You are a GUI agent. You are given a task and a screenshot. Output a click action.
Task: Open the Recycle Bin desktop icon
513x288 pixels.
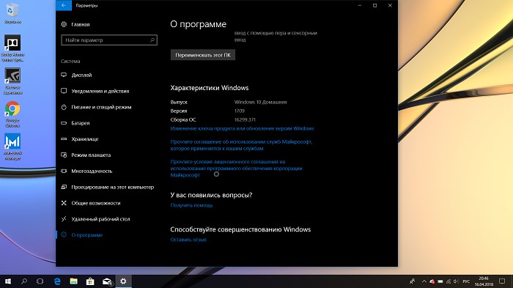point(12,14)
